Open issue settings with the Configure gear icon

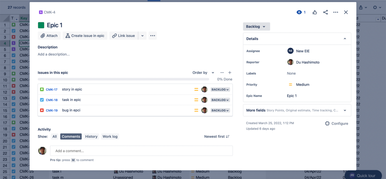point(327,123)
